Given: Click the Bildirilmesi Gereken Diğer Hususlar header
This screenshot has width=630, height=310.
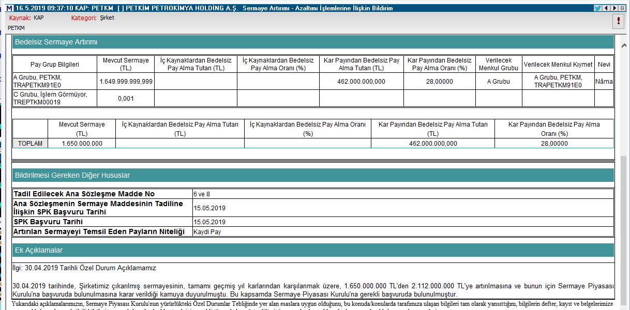Looking at the screenshot, I should tap(313, 175).
